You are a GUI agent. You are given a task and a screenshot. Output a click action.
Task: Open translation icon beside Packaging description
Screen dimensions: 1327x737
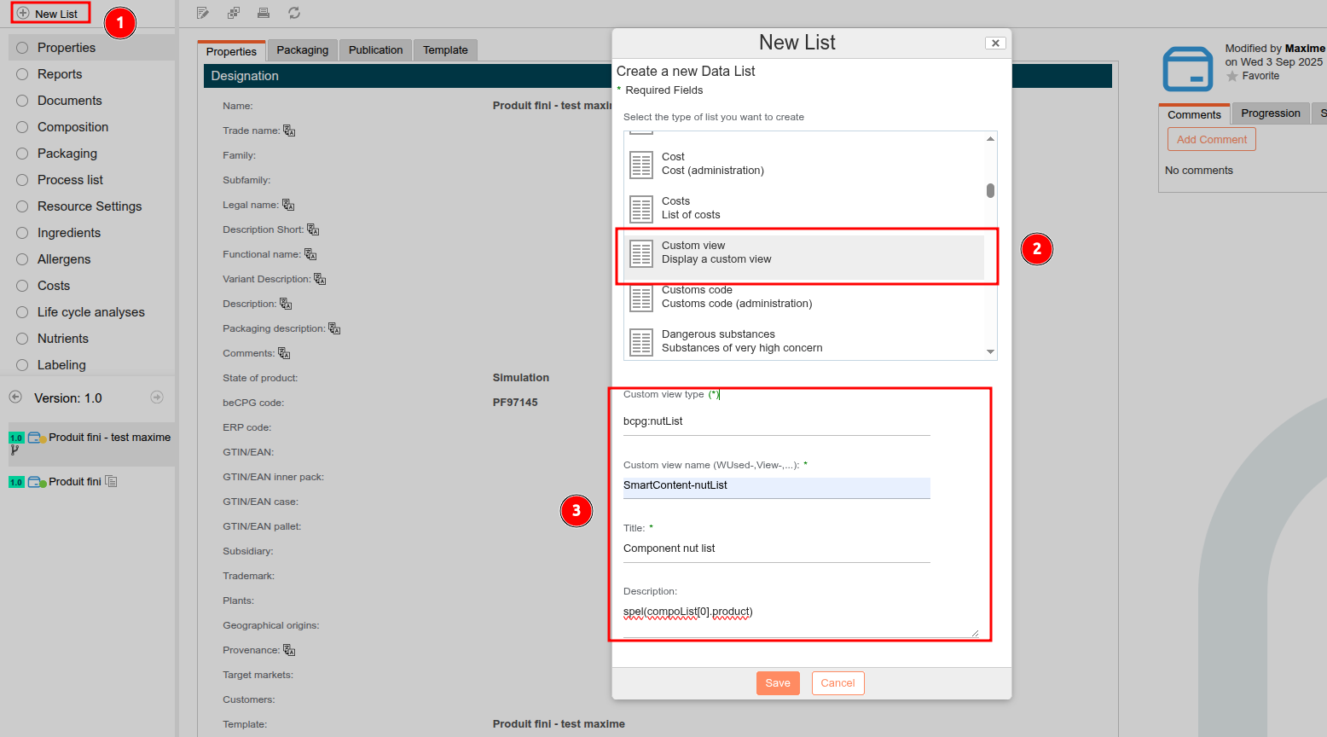[x=334, y=328]
